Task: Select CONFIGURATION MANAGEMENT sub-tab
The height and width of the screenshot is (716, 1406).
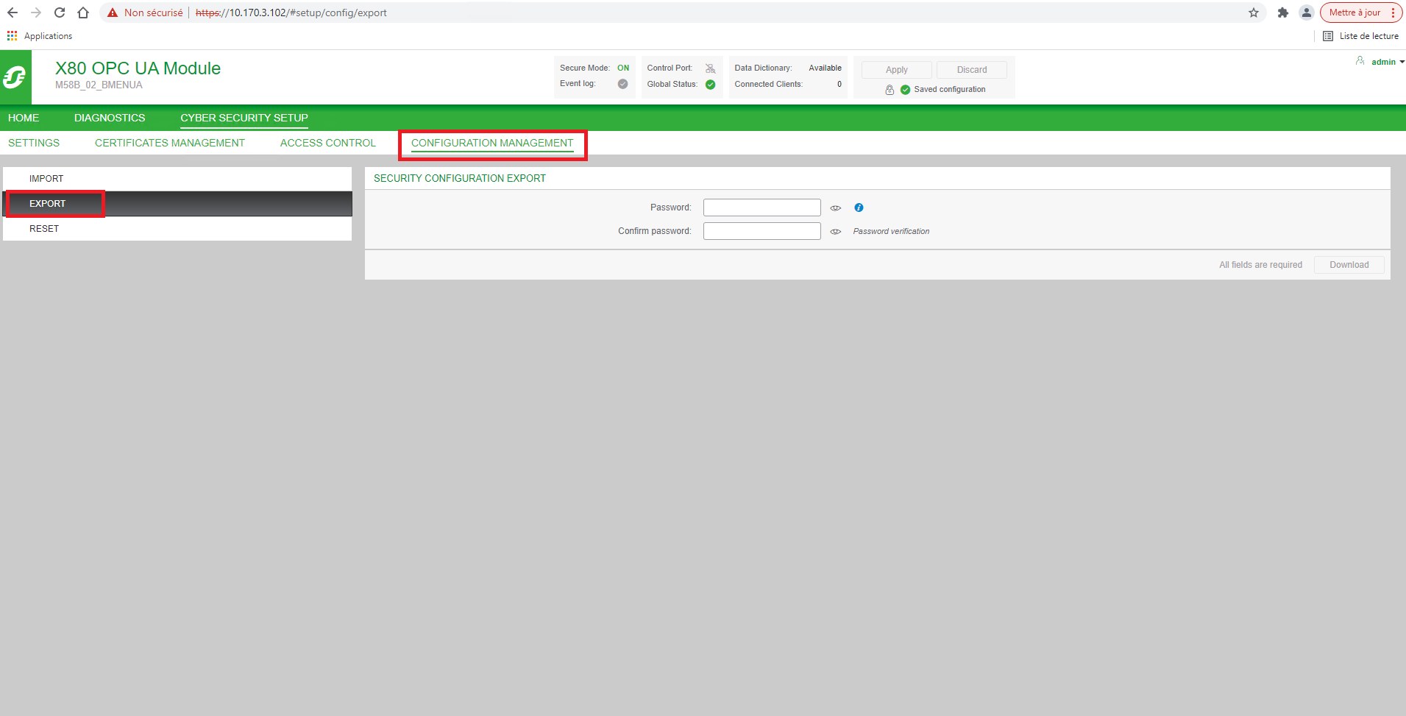Action: point(492,143)
